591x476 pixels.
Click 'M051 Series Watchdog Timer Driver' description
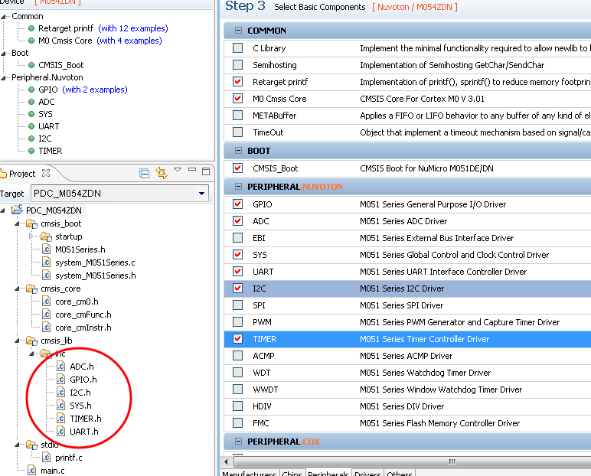pos(425,373)
